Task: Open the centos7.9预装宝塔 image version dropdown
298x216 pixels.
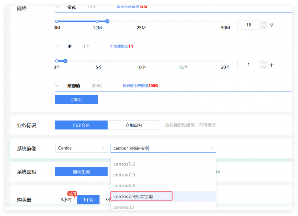Action: [163, 148]
